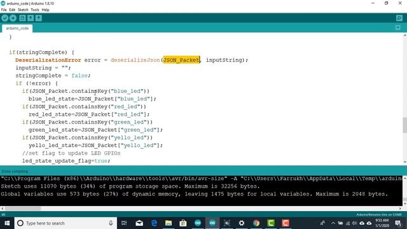The image size is (407, 229).
Task: Click 'led_state_update_flag=true' line
Action: coord(66,161)
